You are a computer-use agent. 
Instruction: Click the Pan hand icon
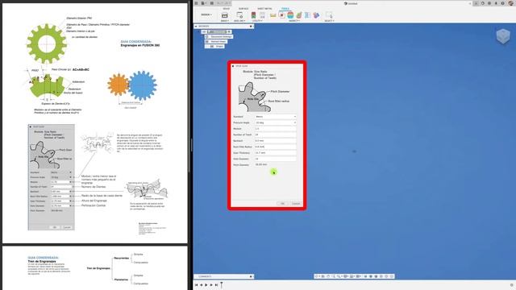point(328,276)
